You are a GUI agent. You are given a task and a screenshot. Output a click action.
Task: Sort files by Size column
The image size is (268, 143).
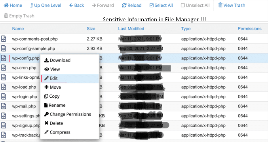91,29
